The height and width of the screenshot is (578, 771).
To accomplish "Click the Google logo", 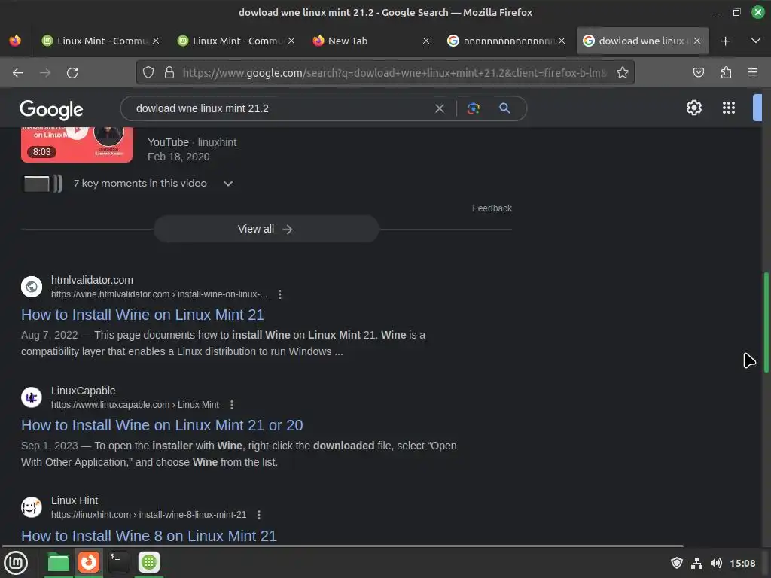I will (51, 110).
